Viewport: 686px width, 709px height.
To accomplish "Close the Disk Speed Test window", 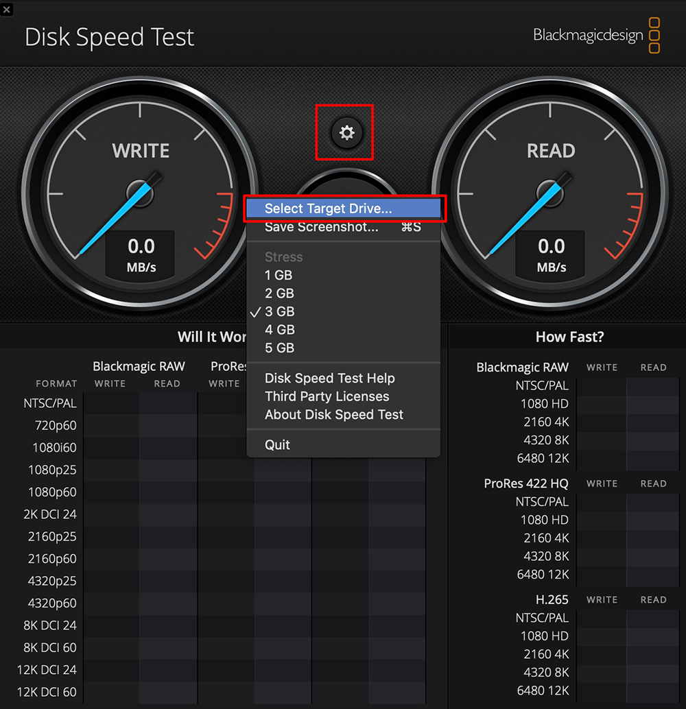I will [6, 9].
